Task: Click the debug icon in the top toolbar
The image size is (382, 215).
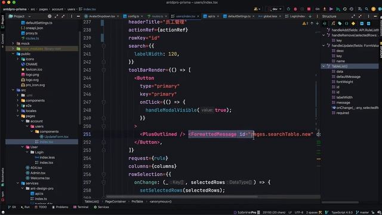Action: click(295, 9)
